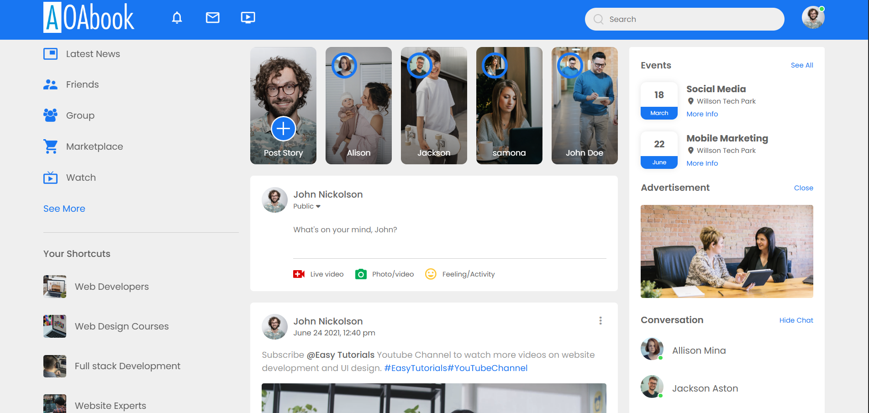Open notifications bell icon

pos(177,18)
